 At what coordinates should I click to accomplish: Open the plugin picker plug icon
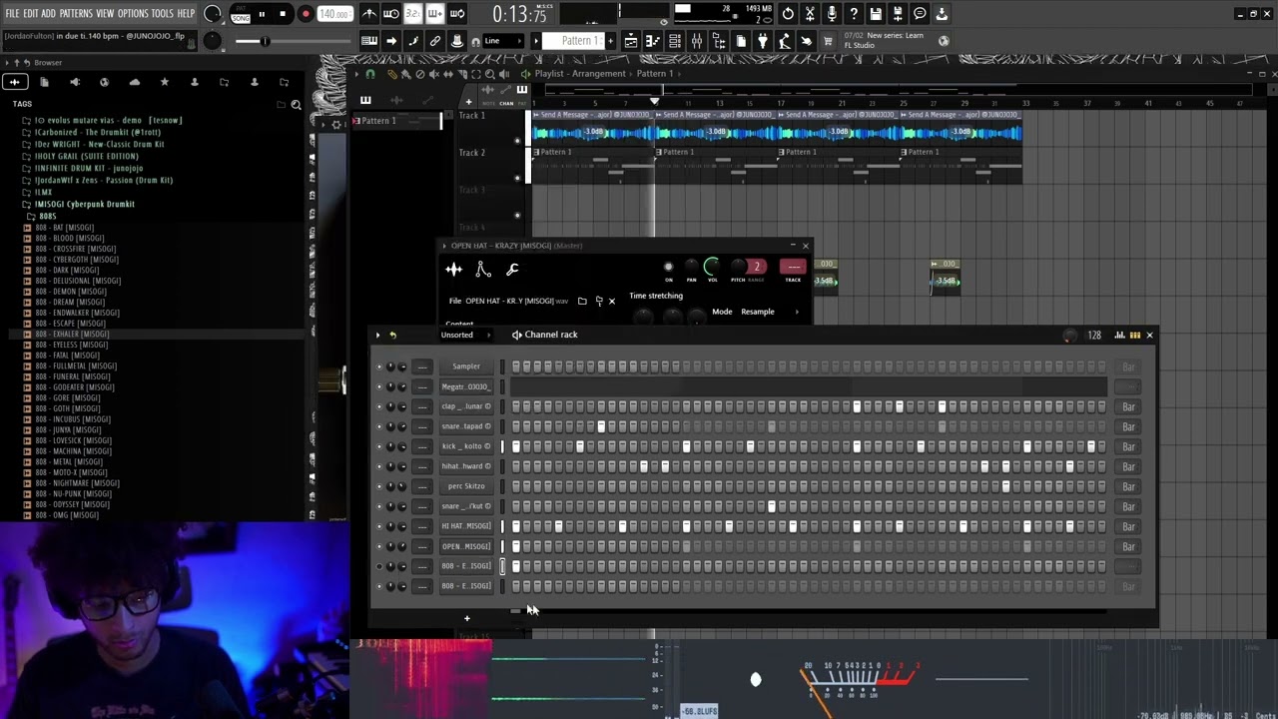pyautogui.click(x=763, y=41)
